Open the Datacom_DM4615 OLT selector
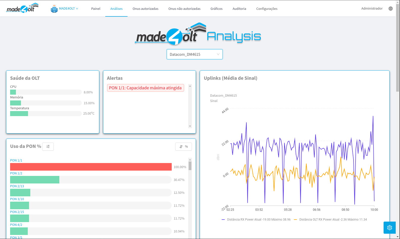This screenshot has width=400, height=239. 194,54
